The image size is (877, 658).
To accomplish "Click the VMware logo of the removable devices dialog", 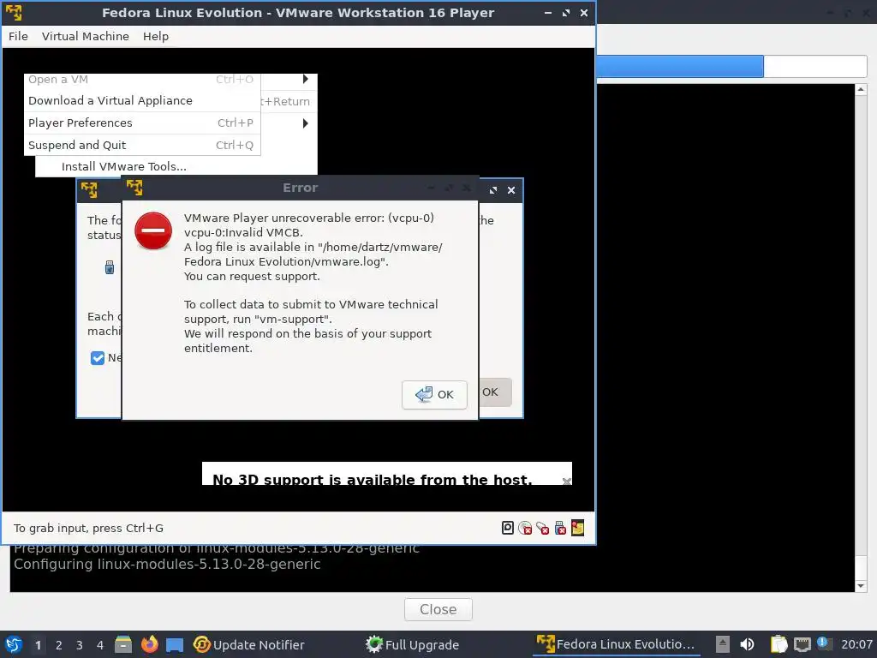I will pos(89,189).
